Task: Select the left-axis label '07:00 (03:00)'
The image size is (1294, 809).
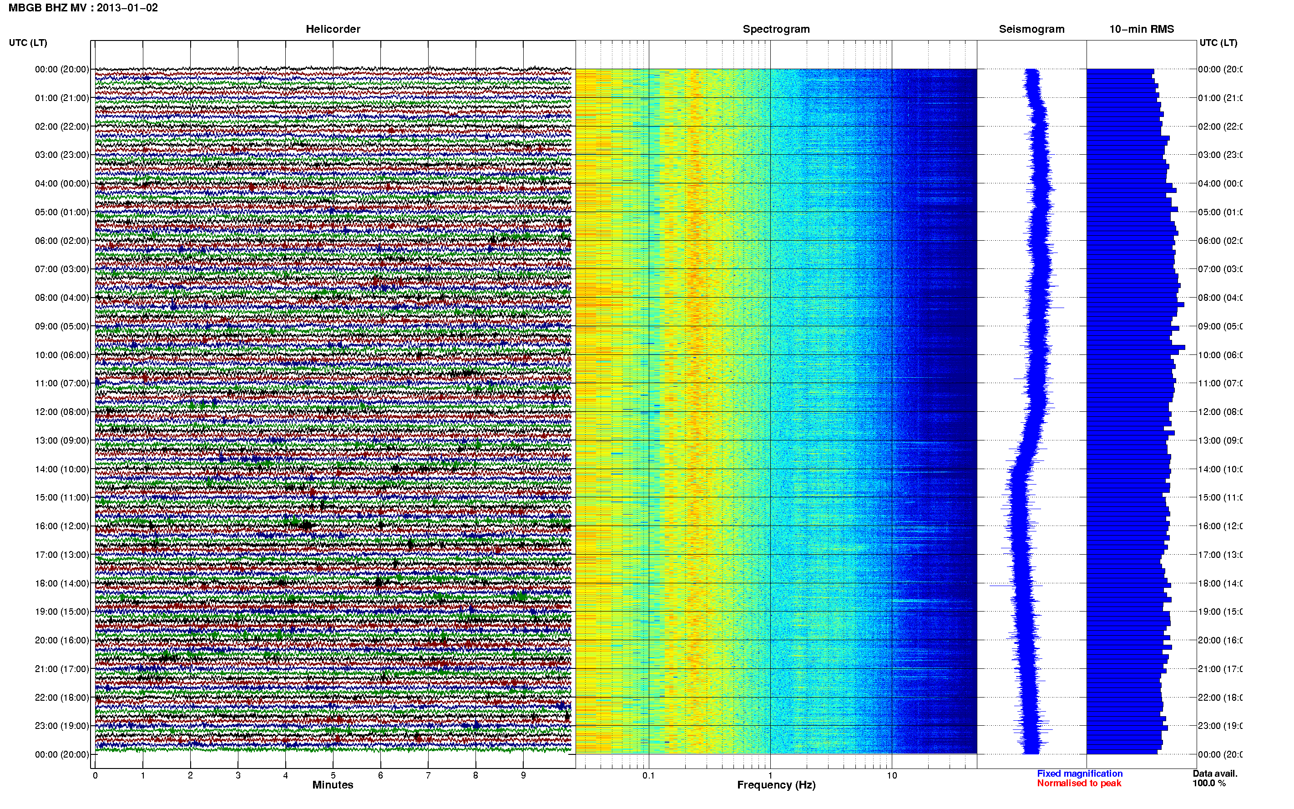Action: click(62, 269)
